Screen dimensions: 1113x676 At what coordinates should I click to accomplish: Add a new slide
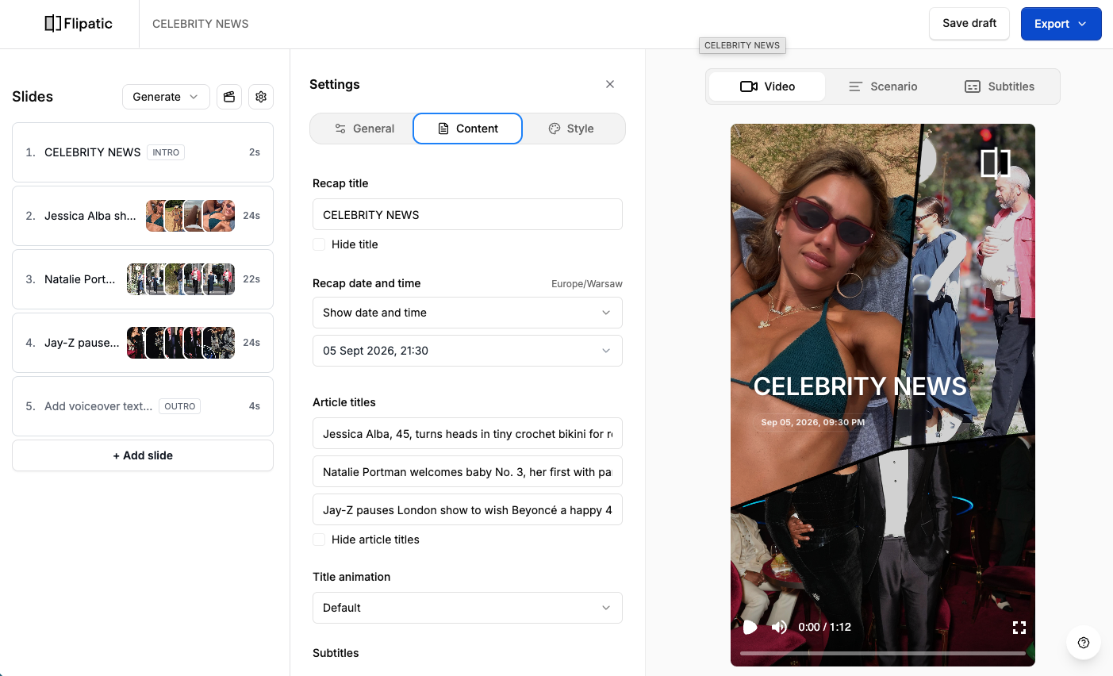tap(143, 455)
